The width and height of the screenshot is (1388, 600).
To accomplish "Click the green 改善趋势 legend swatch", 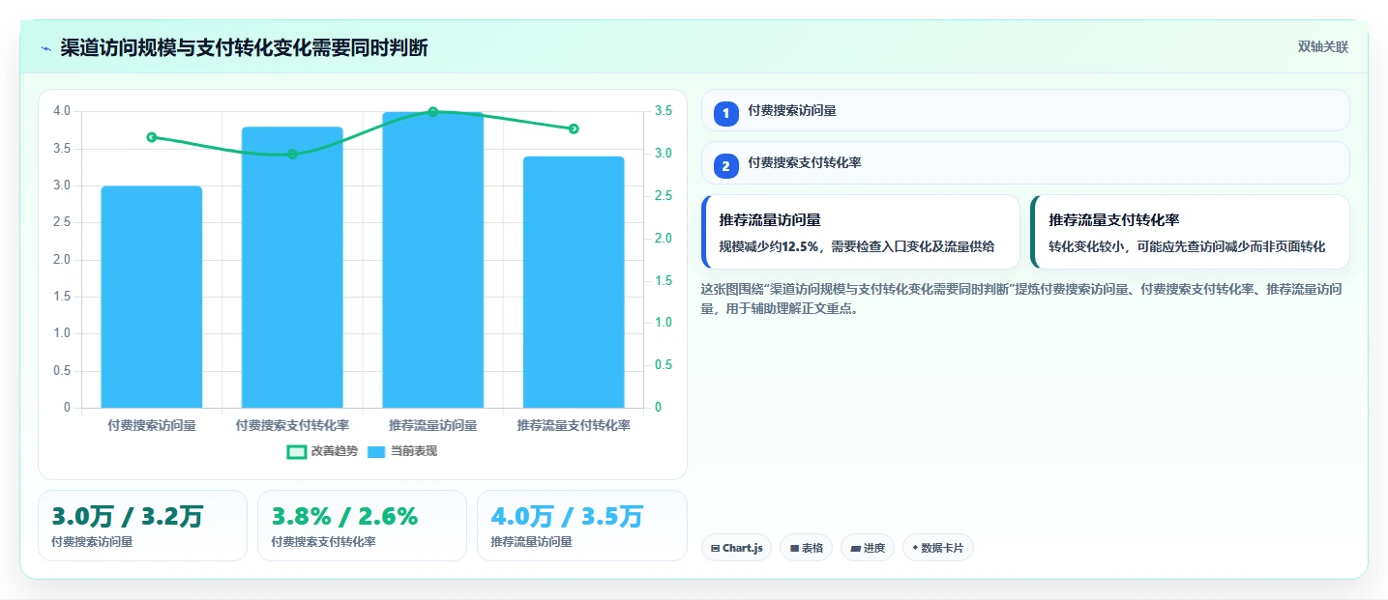I will coord(296,452).
